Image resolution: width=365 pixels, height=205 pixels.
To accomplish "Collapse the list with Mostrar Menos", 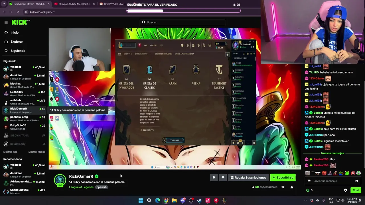I will click(x=37, y=152).
